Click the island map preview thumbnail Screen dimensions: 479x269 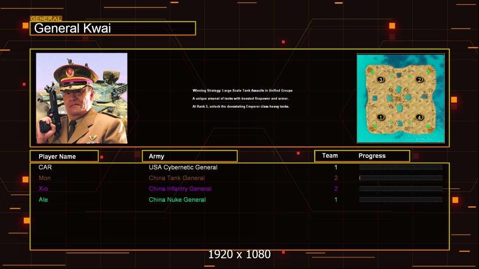tap(401, 98)
